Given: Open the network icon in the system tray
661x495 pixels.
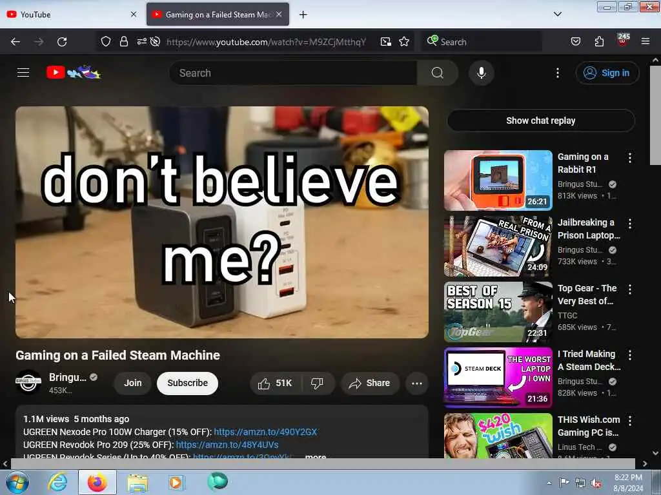Looking at the screenshot, I should coord(580,483).
